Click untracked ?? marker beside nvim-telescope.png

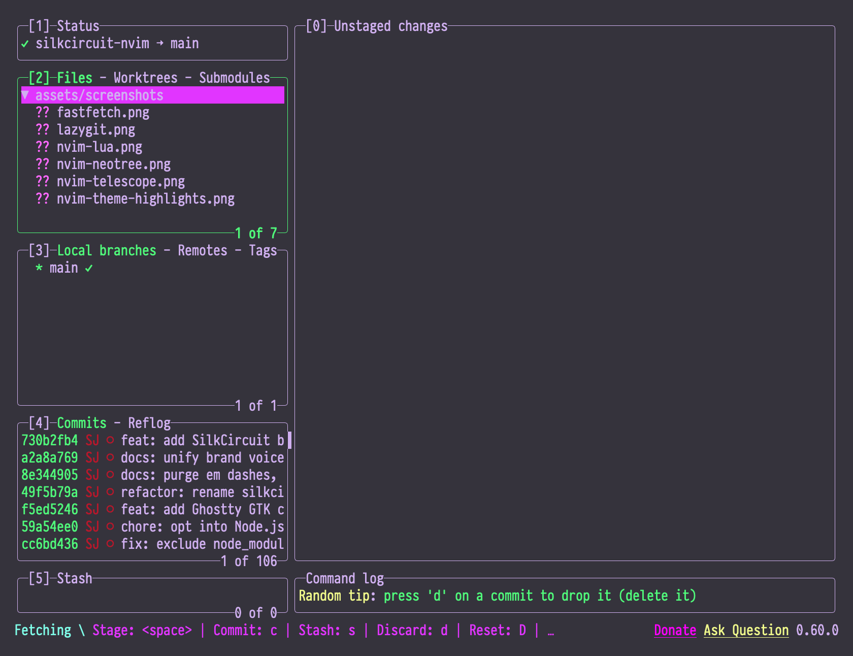[43, 181]
